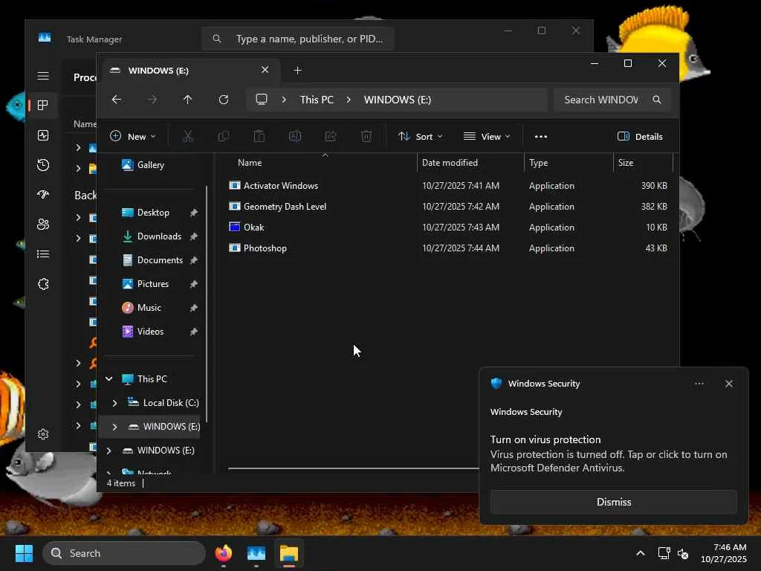Expand Local Disk (C:) tree node
The width and height of the screenshot is (761, 571).
click(x=114, y=403)
